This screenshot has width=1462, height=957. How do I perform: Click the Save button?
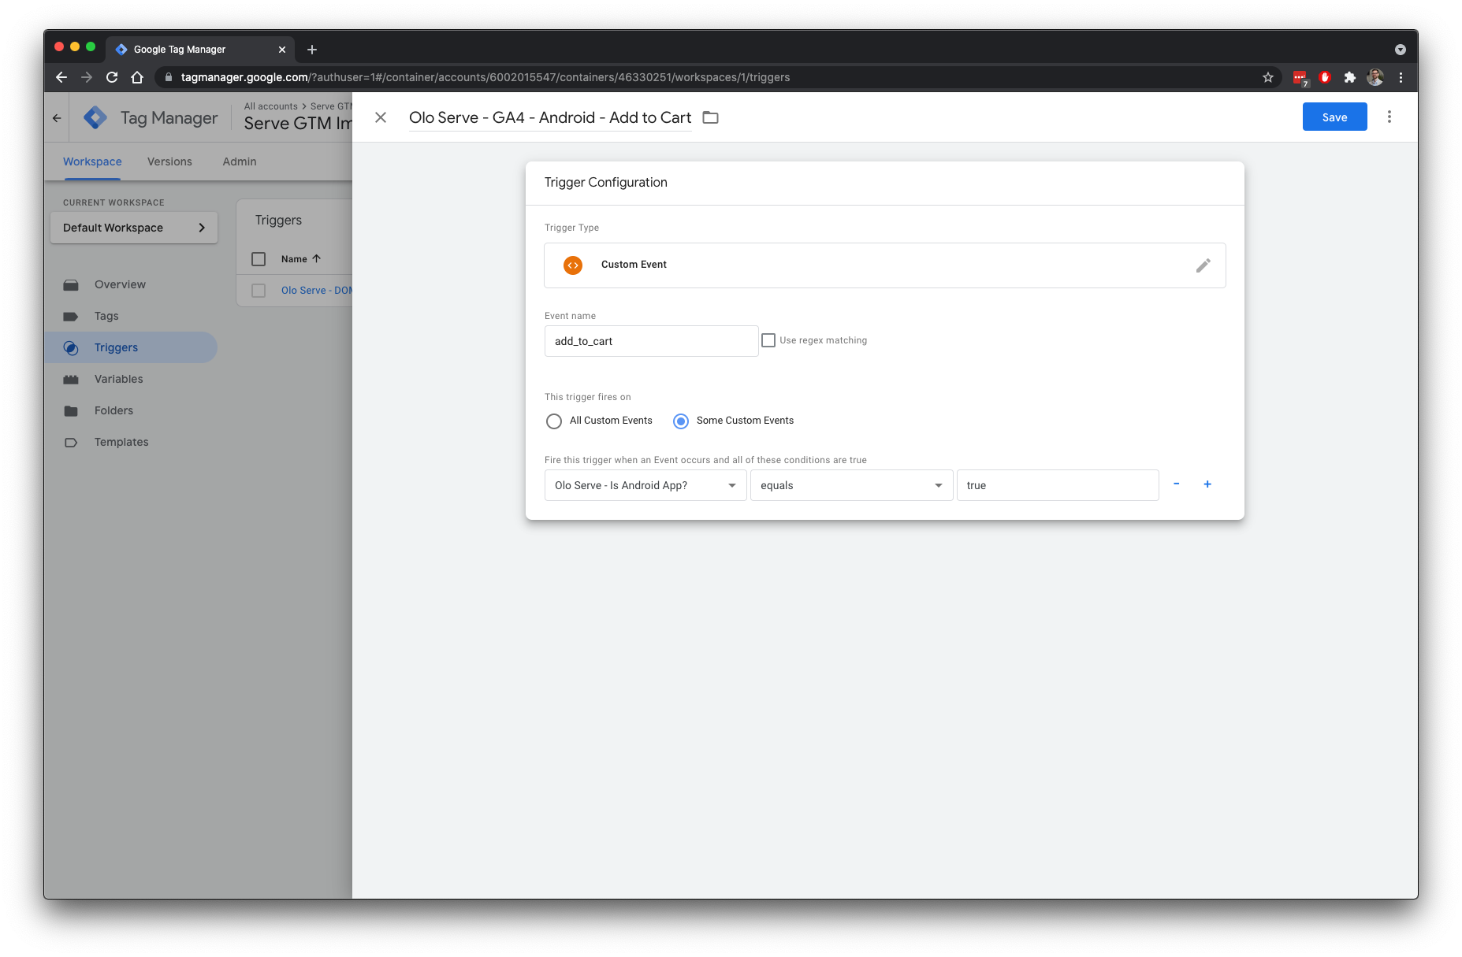(1334, 116)
